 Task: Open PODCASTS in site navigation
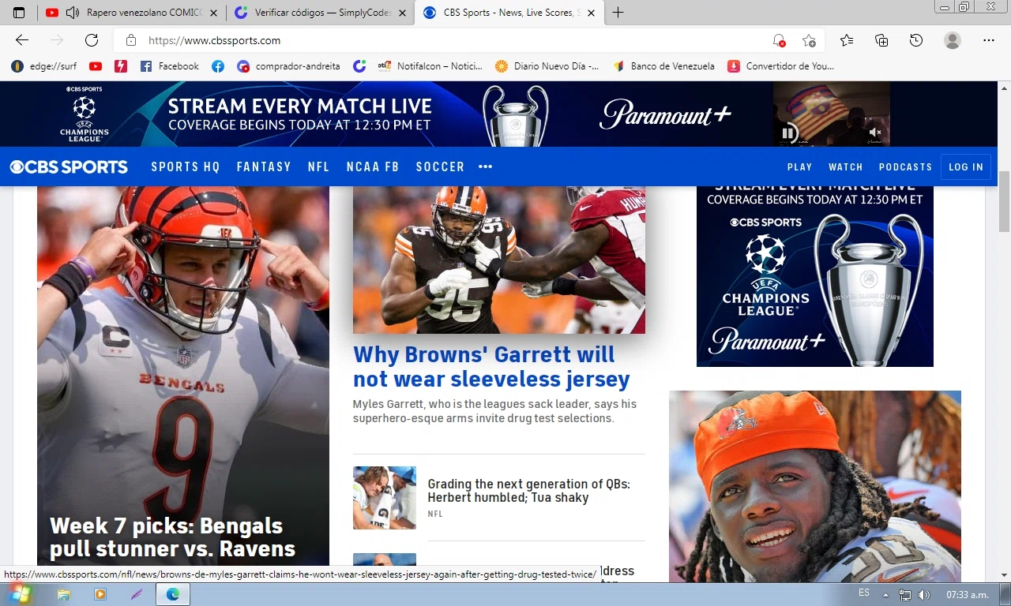905,167
